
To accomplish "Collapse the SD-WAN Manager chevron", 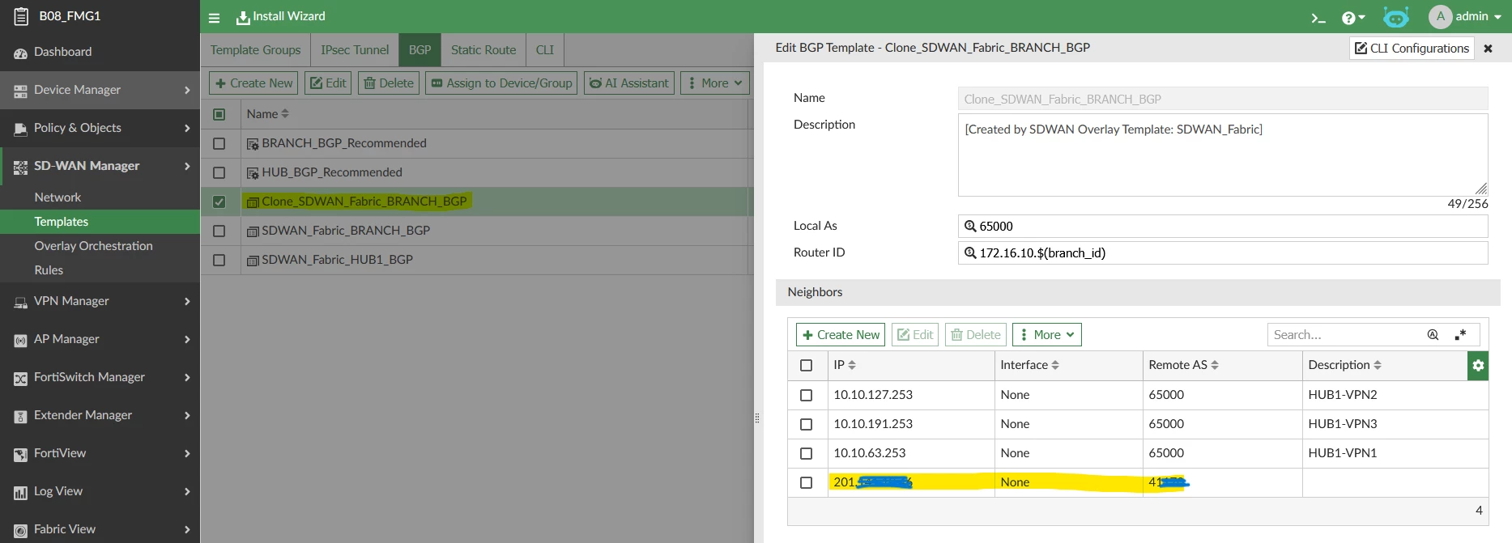I will (x=187, y=166).
